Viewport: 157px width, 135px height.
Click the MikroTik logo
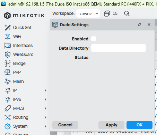coord(24,16)
